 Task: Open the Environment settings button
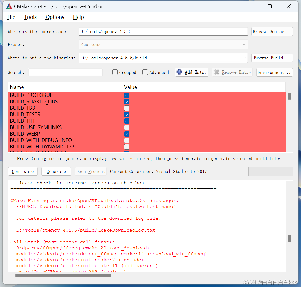point(274,72)
